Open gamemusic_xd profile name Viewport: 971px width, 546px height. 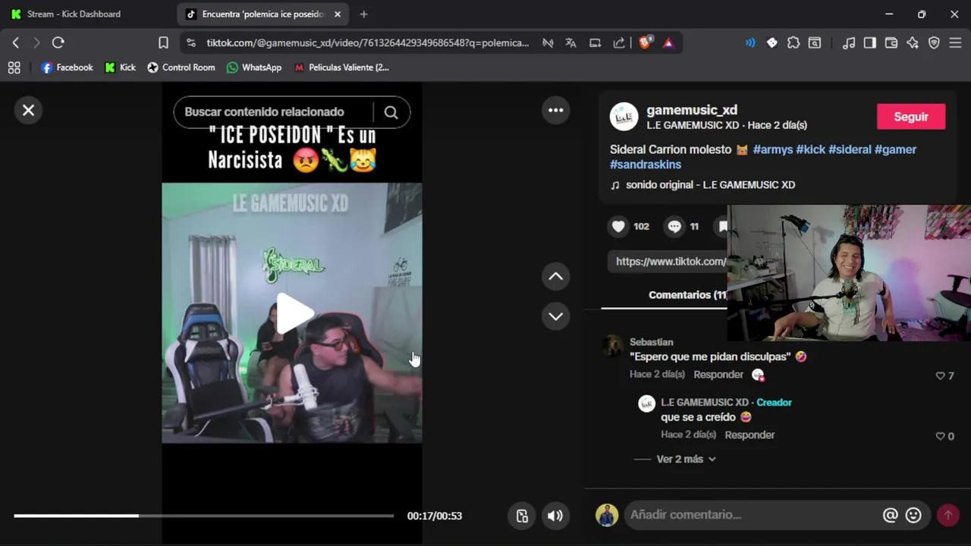click(x=692, y=110)
